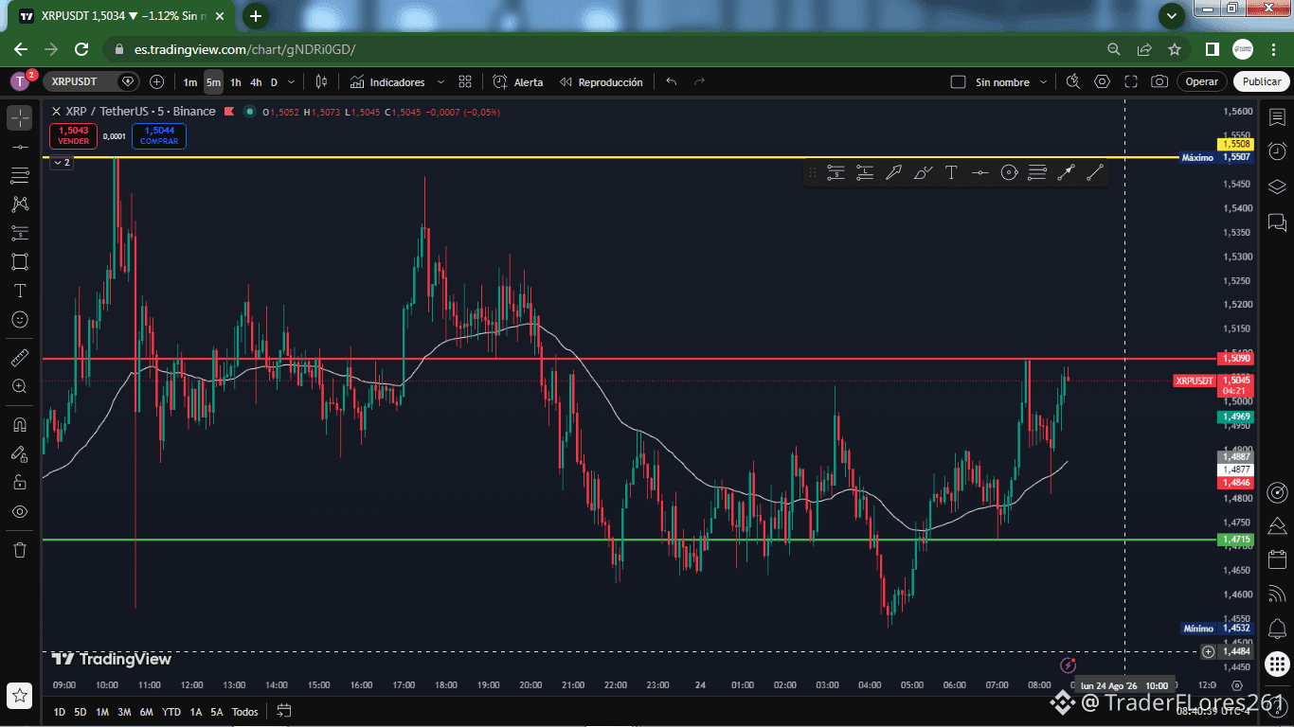The image size is (1294, 727).
Task: Open the go-to-date calendar icon
Action: point(283,711)
